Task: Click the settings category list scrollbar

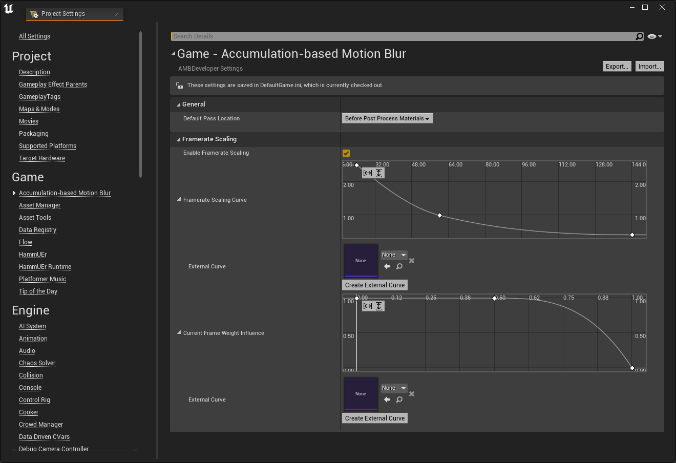Action: [140, 104]
